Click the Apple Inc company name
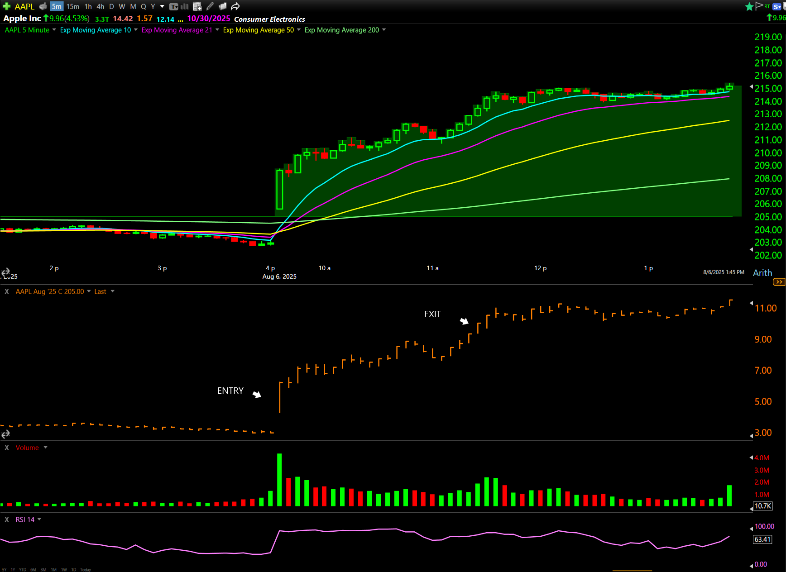Viewport: 786px width, 572px height. (22, 19)
